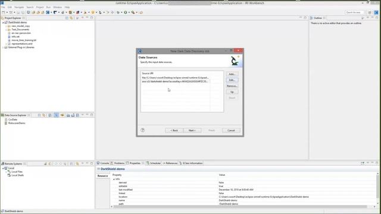Viewport: 381px width, 214px height.
Task: Move the selected source Up
Action: [232, 92]
